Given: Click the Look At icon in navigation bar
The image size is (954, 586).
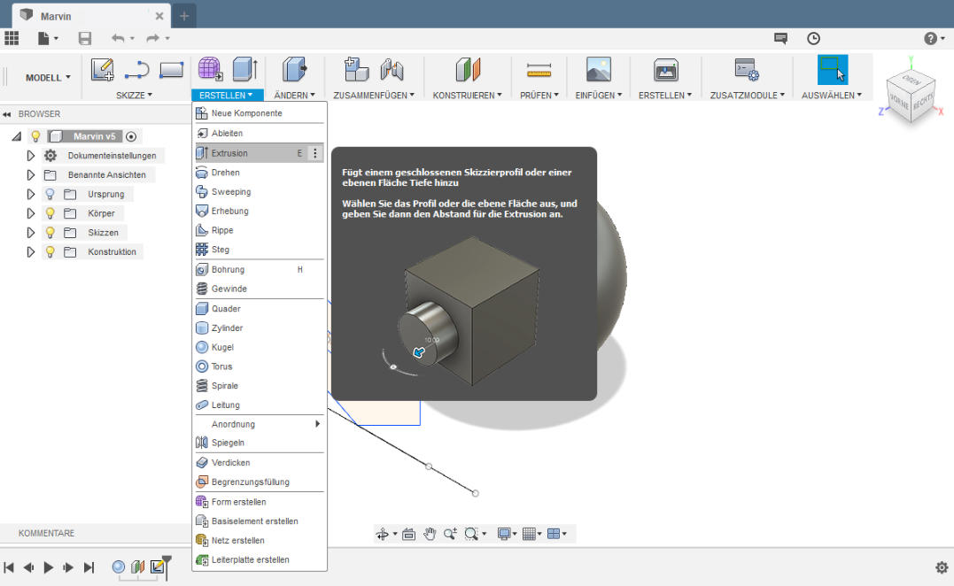Looking at the screenshot, I should tap(409, 535).
